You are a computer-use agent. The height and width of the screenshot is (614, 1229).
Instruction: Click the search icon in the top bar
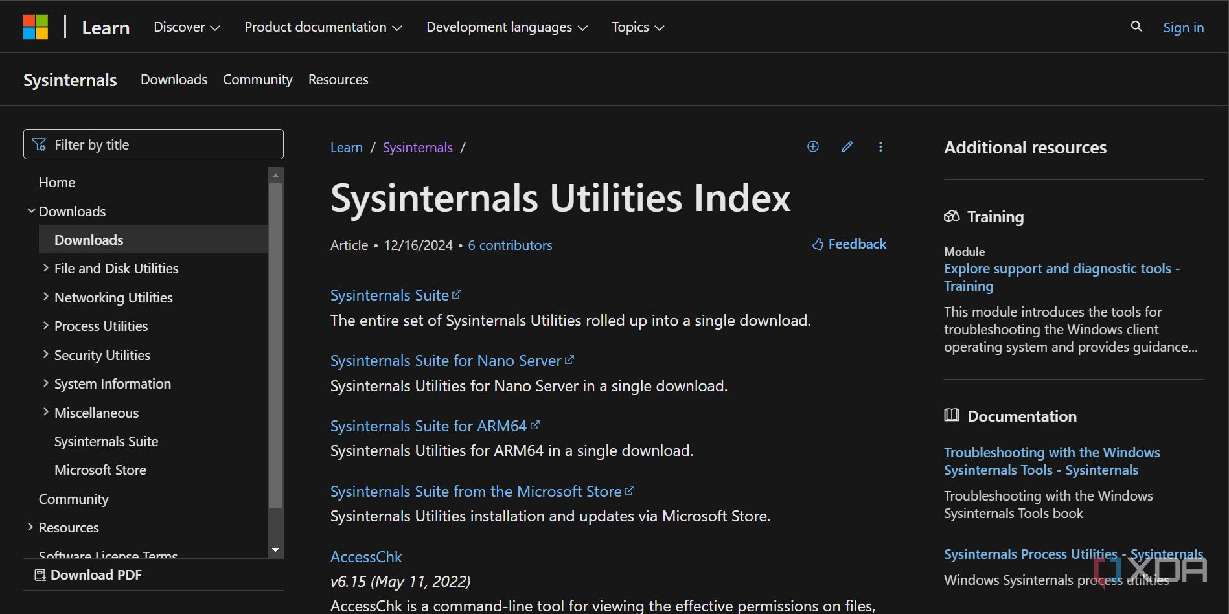pos(1136,27)
